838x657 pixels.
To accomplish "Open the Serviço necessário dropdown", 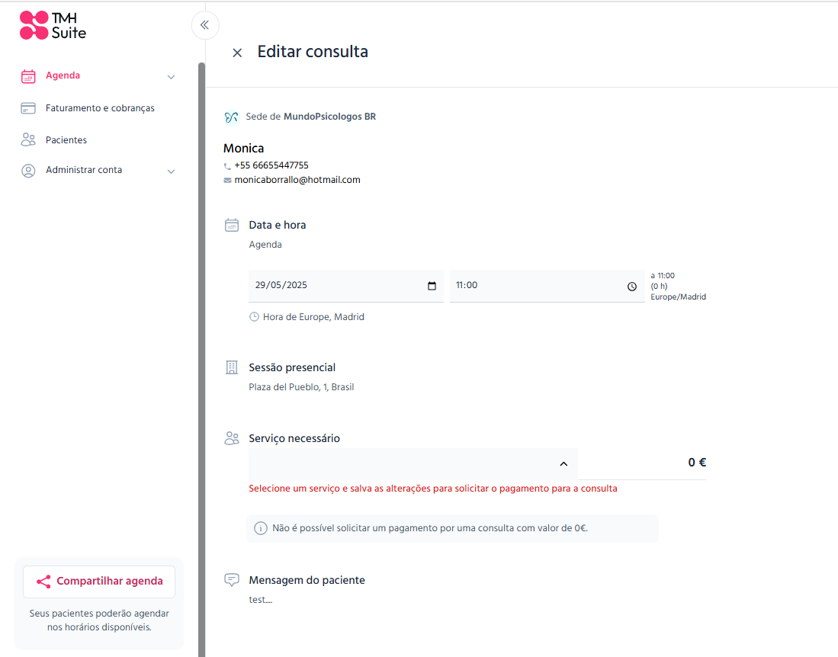I will [x=413, y=463].
